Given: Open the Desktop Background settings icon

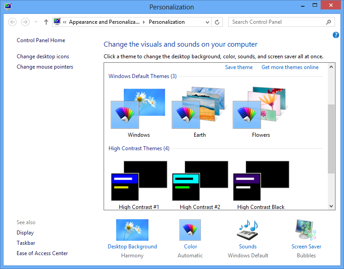Looking at the screenshot, I should click(132, 230).
